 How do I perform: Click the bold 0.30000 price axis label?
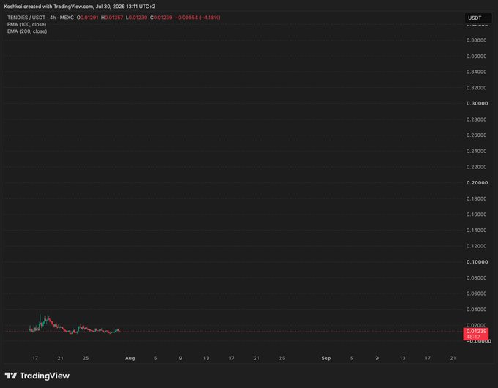[477, 103]
